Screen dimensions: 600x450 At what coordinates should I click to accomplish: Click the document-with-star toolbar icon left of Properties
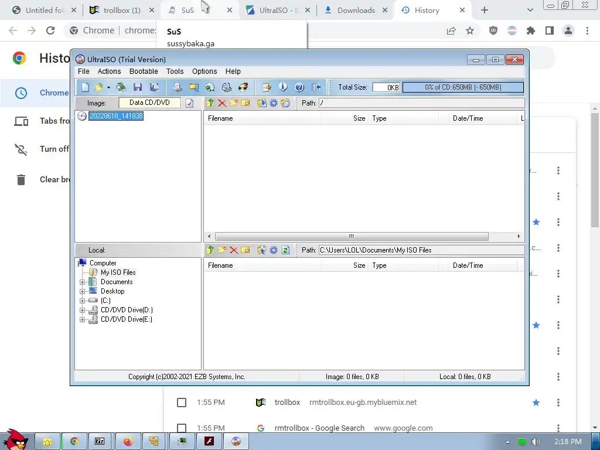coord(267,88)
